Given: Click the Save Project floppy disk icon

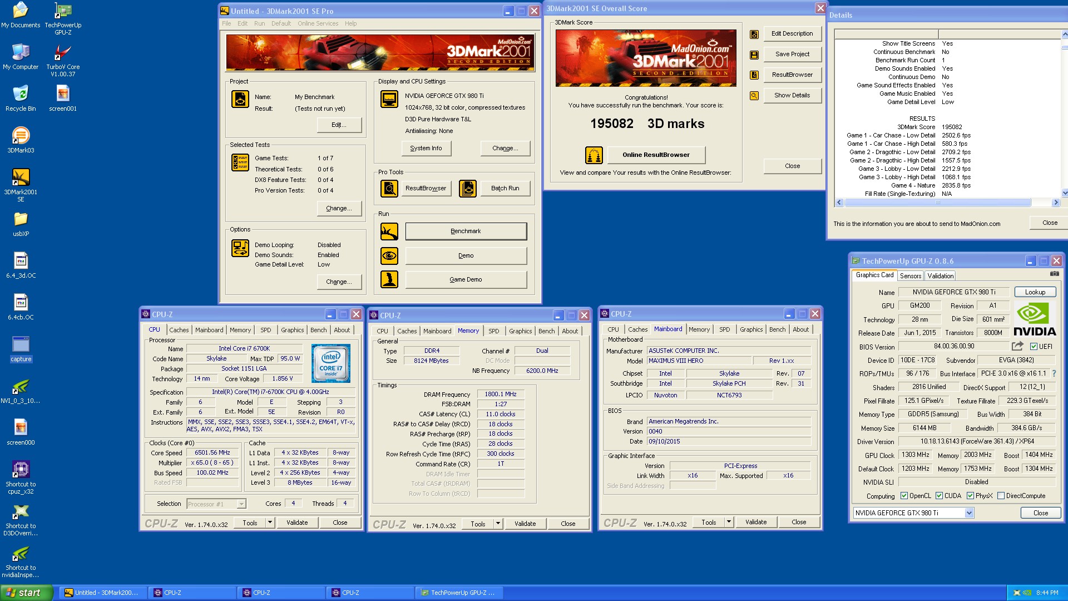Looking at the screenshot, I should pos(754,55).
